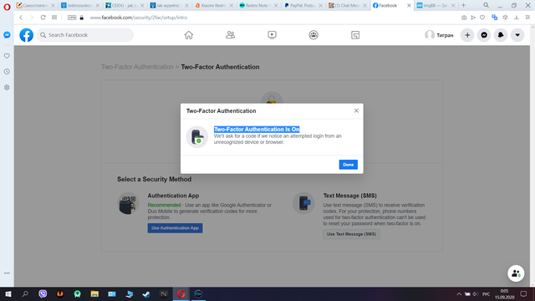Open the Messenger icon in Facebook header

pyautogui.click(x=484, y=35)
